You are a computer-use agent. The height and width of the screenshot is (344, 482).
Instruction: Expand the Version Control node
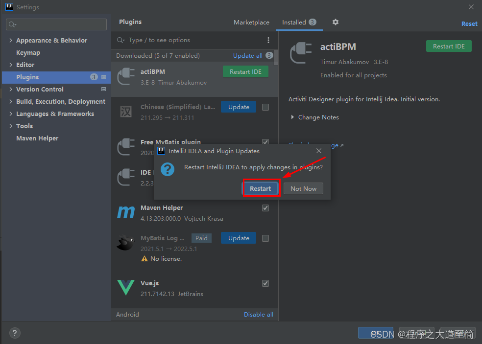11,89
